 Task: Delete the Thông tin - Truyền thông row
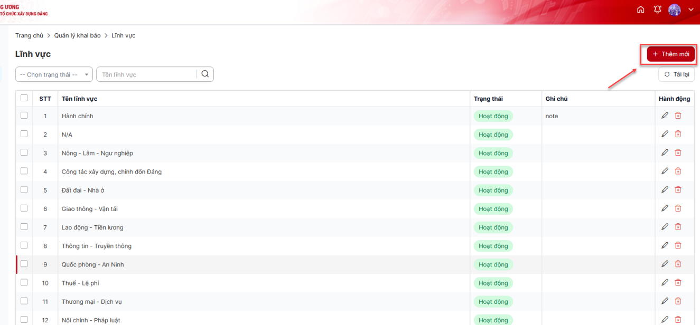coord(678,245)
